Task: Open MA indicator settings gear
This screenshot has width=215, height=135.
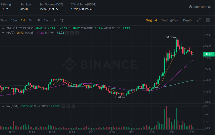Action: tap(72, 33)
